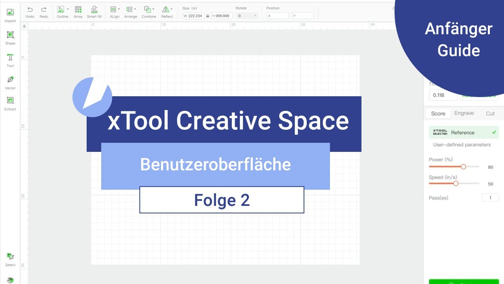Click the hand pan tool icon
The image size is (504, 284).
[10, 280]
